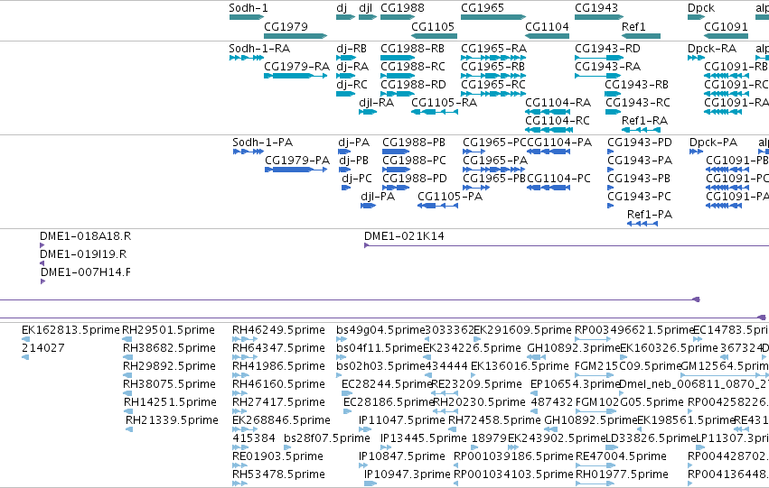The image size is (769, 488).
Task: Click the DME1-019I19.R BAC end marker
Action: [x=42, y=263]
